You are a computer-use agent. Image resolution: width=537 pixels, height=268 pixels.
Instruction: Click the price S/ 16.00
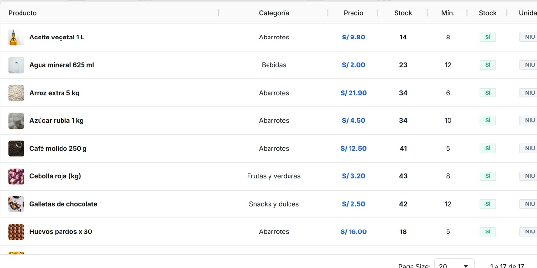pos(353,232)
